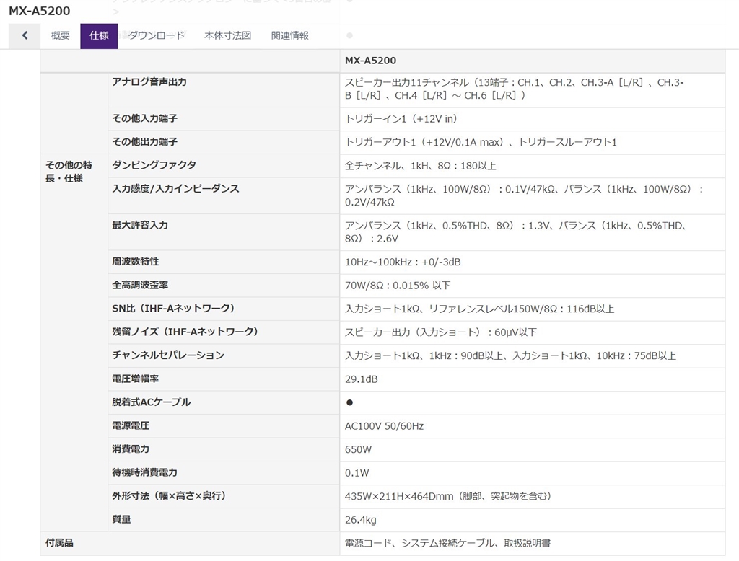The height and width of the screenshot is (561, 739).
Task: Click the 180以上 damping factor value
Action: [478, 166]
